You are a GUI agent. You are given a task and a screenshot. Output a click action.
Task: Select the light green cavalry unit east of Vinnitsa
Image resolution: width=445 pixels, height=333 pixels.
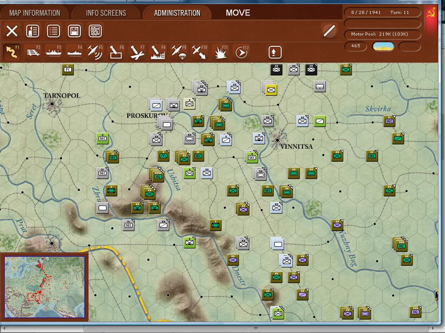click(x=319, y=121)
